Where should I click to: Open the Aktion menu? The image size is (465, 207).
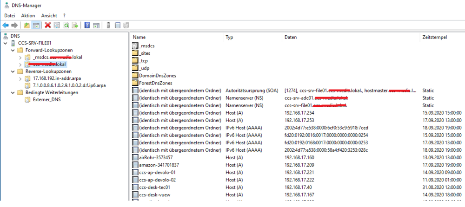[28, 15]
